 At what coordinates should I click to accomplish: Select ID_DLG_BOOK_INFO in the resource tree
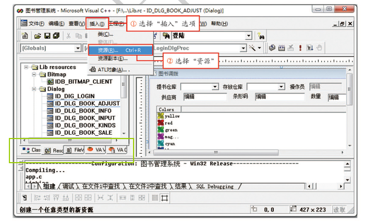pyautogui.click(x=83, y=111)
